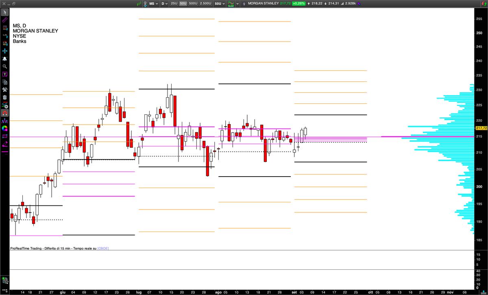Screen dimensions: 488x295
Task: Click the 'giu' month marker on time axis
Action: [62, 292]
